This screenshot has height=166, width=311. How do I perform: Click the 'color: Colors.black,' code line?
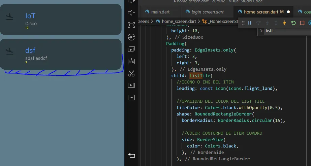coord(213,146)
